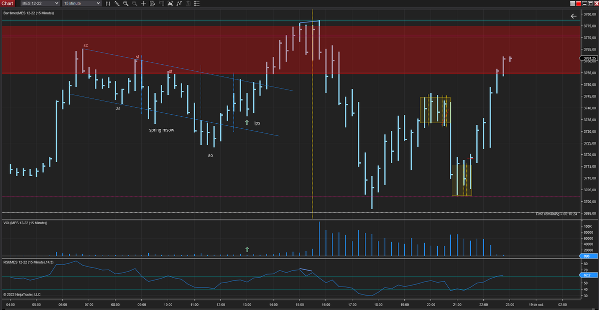599x310 pixels.
Task: Click the scroll-back arrow at chart top right
Action: [x=574, y=16]
